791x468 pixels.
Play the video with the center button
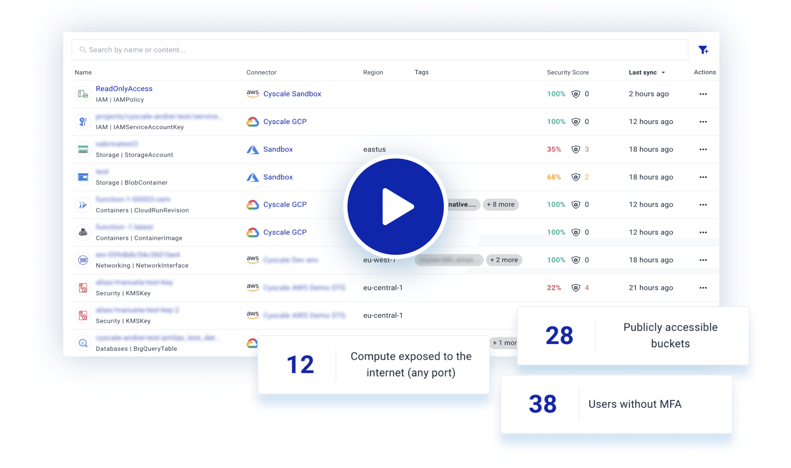tap(395, 207)
